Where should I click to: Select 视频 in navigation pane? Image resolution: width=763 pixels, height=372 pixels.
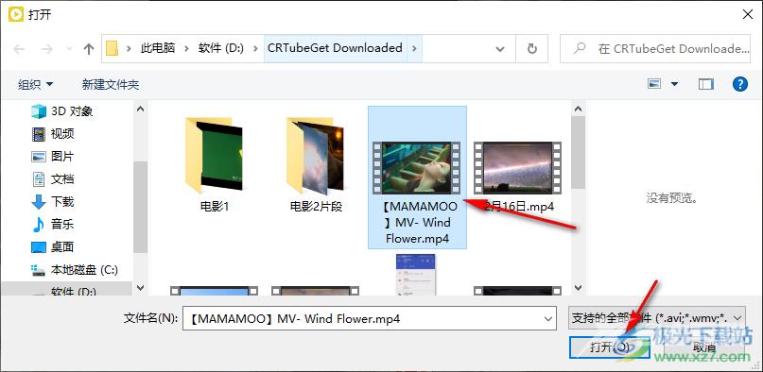click(x=54, y=133)
